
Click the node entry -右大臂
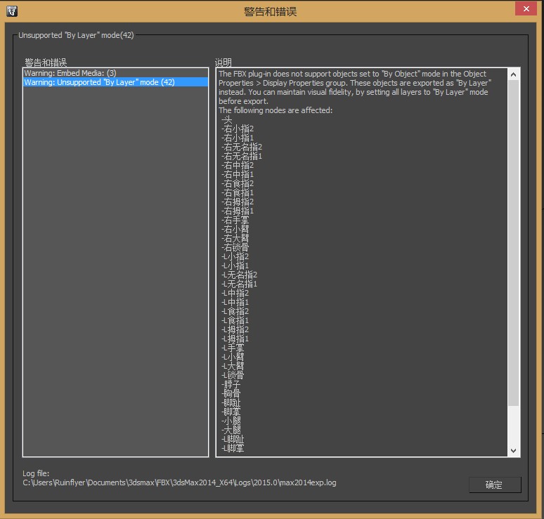235,239
